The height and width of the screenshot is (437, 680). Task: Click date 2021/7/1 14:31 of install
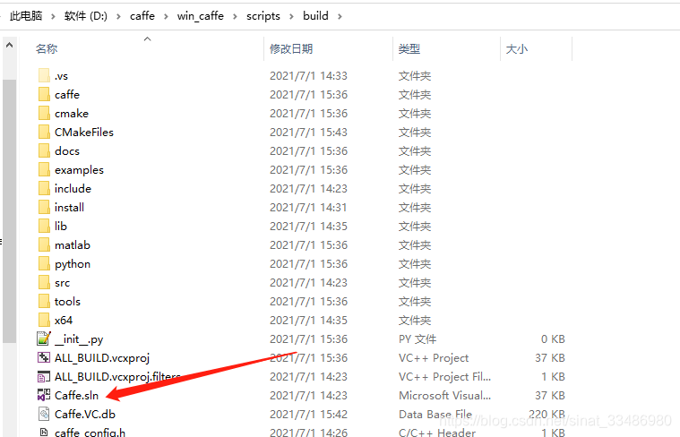click(x=308, y=207)
